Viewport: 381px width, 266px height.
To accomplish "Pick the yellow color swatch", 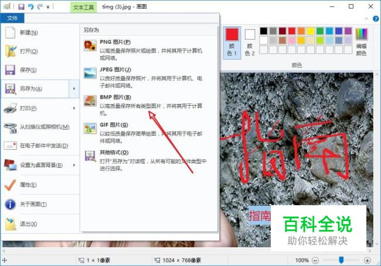I will click(x=311, y=31).
